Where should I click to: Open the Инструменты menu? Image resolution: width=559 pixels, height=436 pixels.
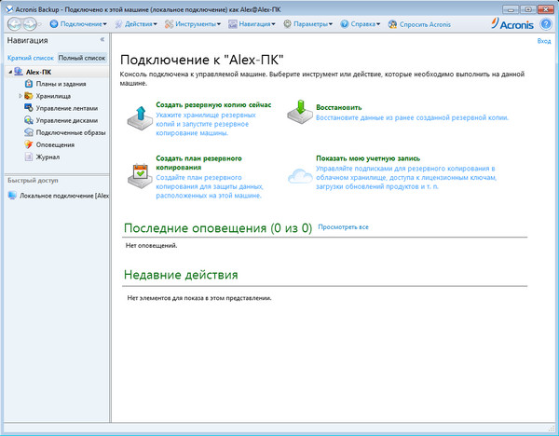click(195, 22)
